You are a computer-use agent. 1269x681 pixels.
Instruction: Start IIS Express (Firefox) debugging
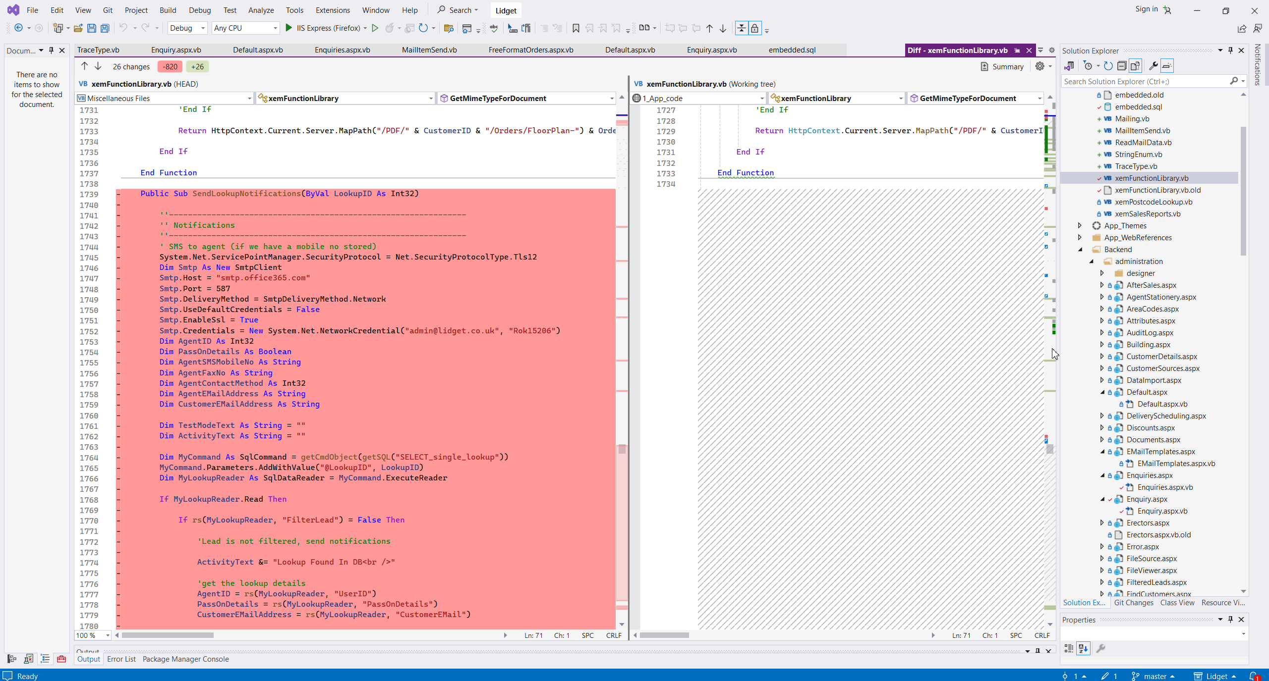coord(289,28)
